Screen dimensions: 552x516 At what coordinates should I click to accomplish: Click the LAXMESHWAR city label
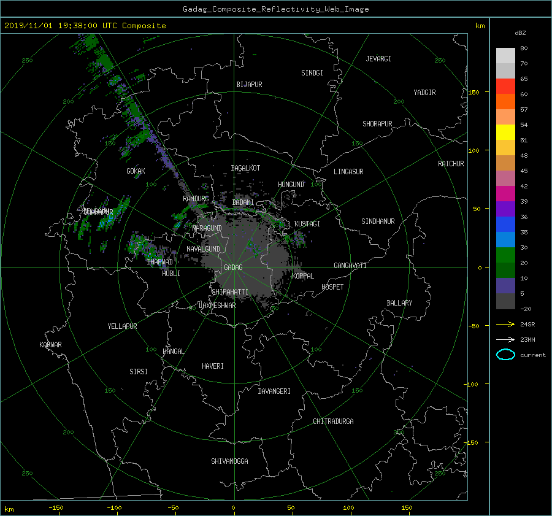[217, 306]
